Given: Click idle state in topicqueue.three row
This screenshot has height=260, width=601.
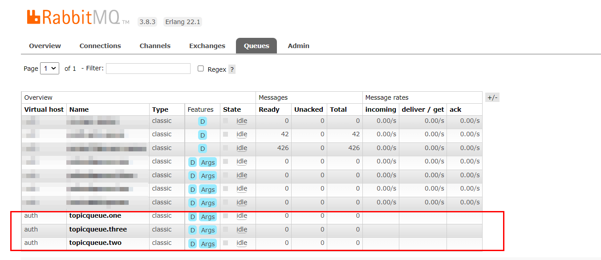Looking at the screenshot, I should pyautogui.click(x=242, y=230).
